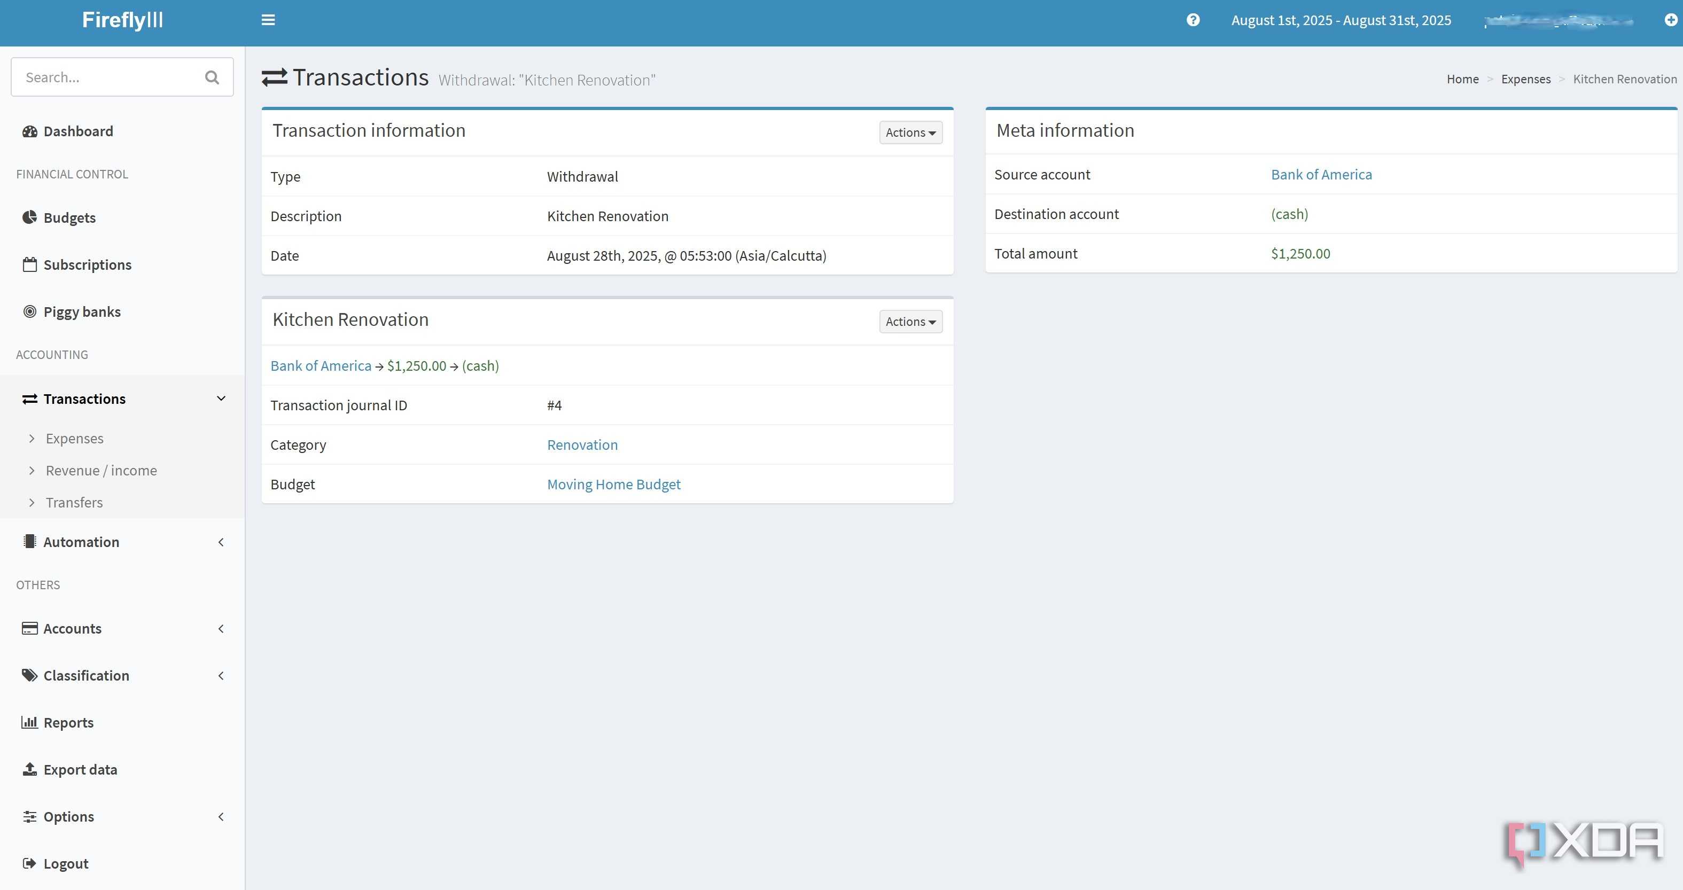
Task: Open Actions dropdown in Transaction information
Action: [911, 132]
